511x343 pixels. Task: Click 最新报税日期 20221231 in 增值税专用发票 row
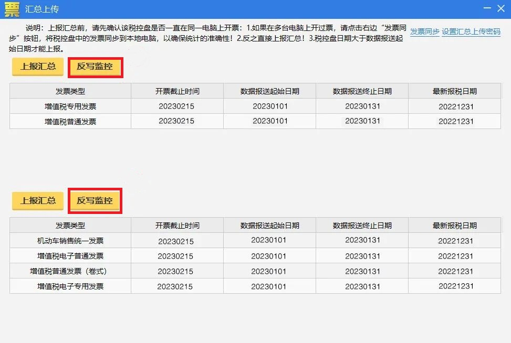(456, 107)
